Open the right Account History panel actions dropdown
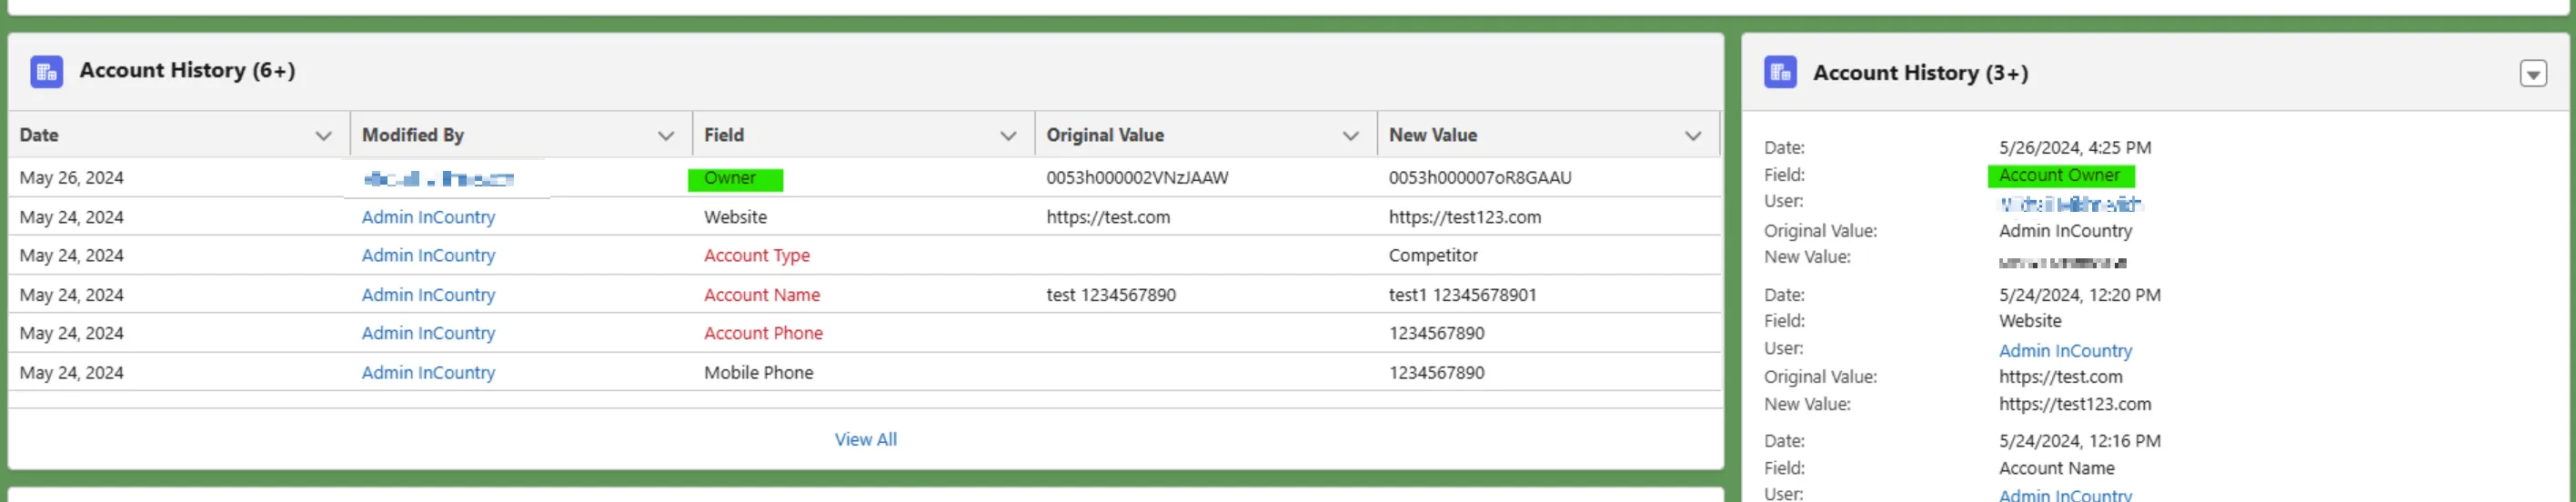The width and height of the screenshot is (2576, 502). [x=2532, y=74]
